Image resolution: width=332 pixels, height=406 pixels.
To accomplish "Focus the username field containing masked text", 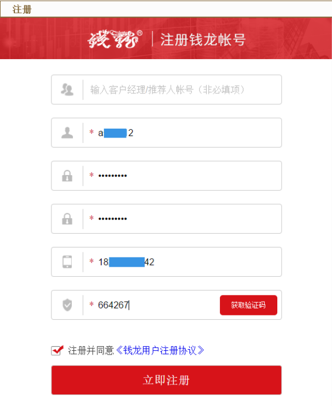I will 166,133.
